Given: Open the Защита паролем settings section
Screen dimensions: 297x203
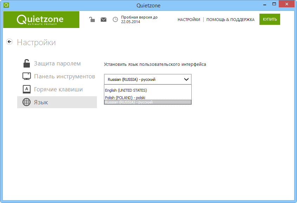Looking at the screenshot, I should (x=57, y=63).
